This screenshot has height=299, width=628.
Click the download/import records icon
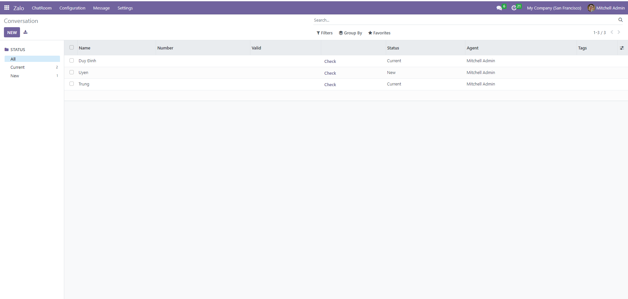pos(26,32)
